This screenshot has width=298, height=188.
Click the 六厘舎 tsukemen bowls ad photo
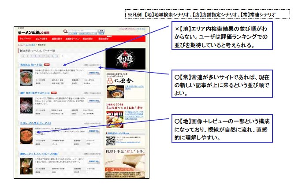point(115,92)
